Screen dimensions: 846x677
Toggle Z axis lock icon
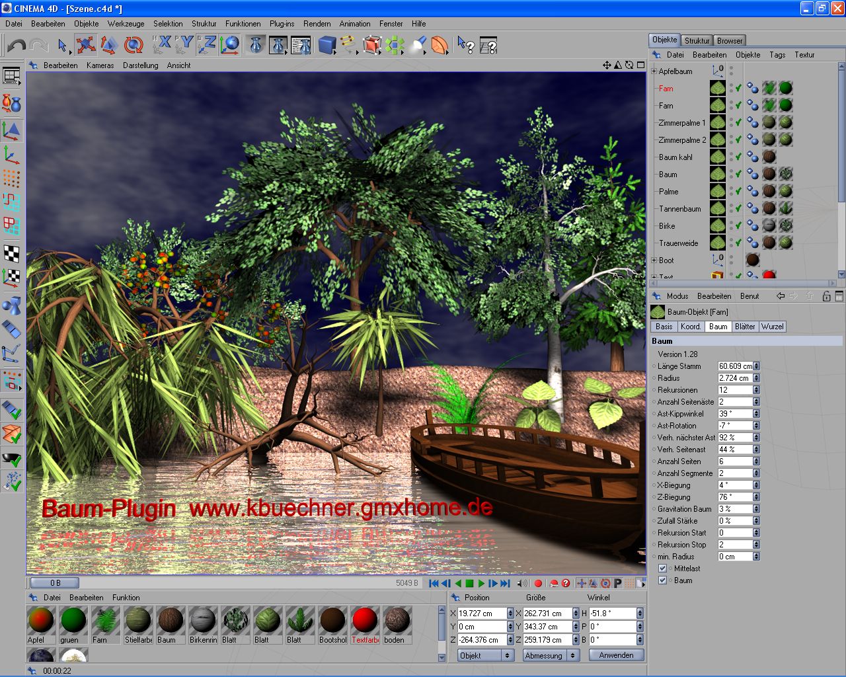pyautogui.click(x=207, y=44)
